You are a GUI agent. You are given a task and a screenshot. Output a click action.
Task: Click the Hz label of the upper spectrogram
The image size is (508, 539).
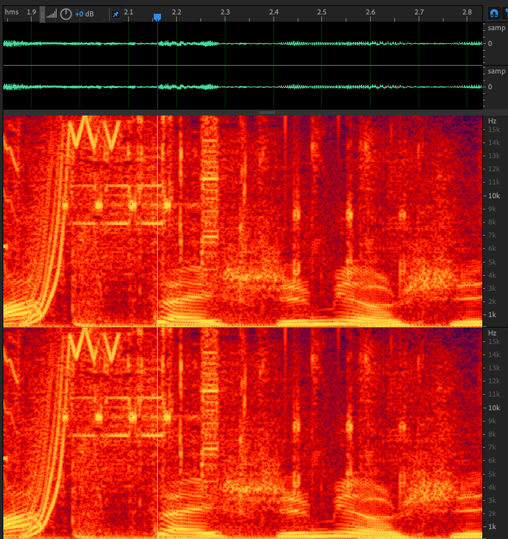[492, 121]
